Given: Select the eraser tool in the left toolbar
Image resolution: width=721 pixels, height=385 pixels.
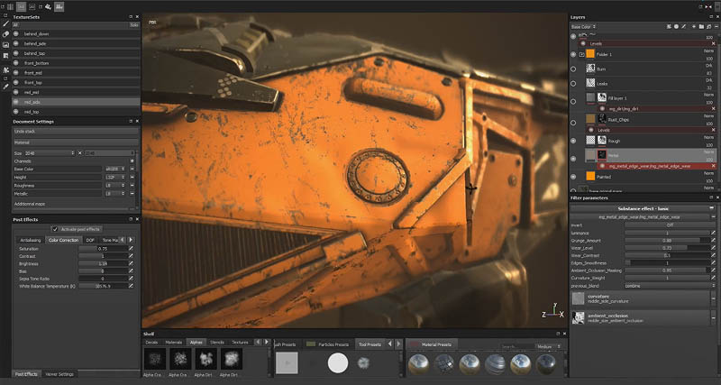Looking at the screenshot, I should (x=5, y=34).
